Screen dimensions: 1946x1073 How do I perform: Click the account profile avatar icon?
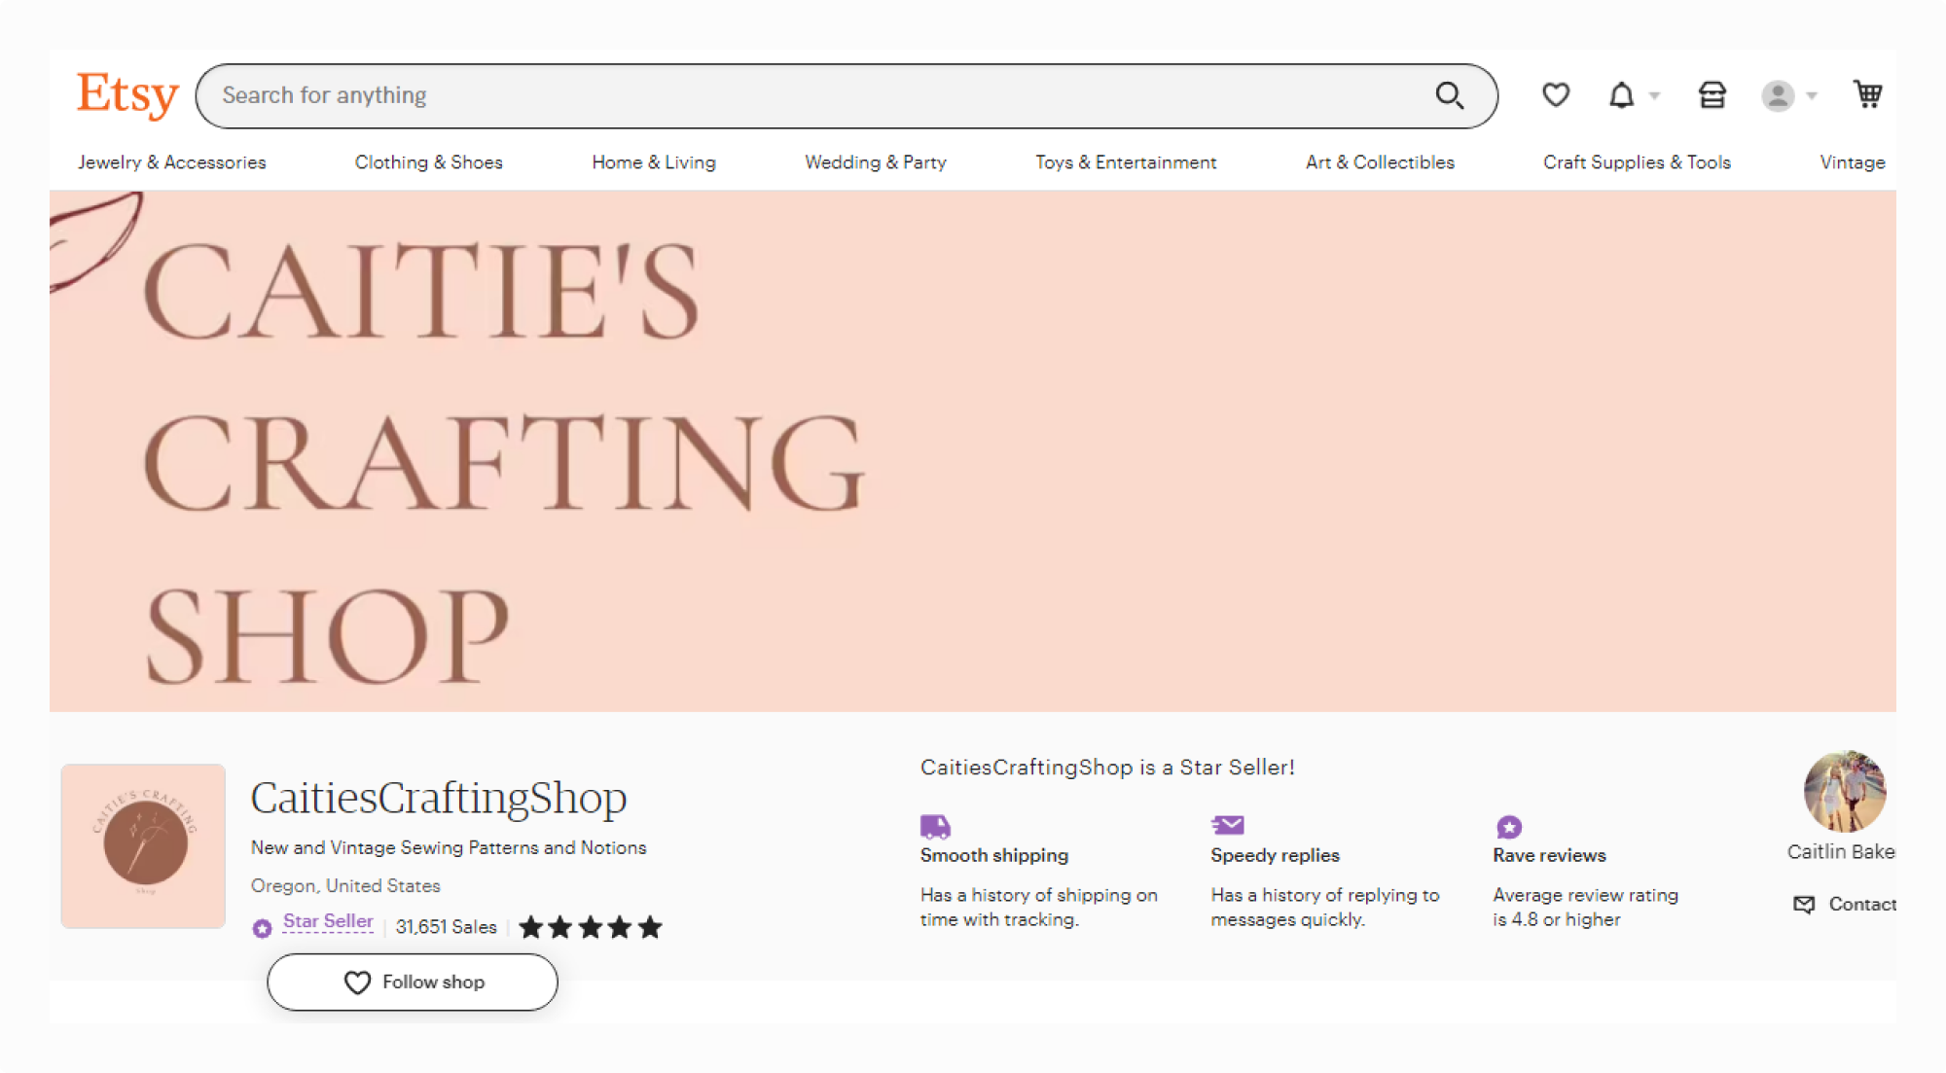tap(1778, 95)
